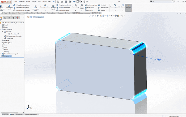The image size is (186, 117).
Task: Click the Save icon in the top toolbar
Action: click(x=66, y=2)
